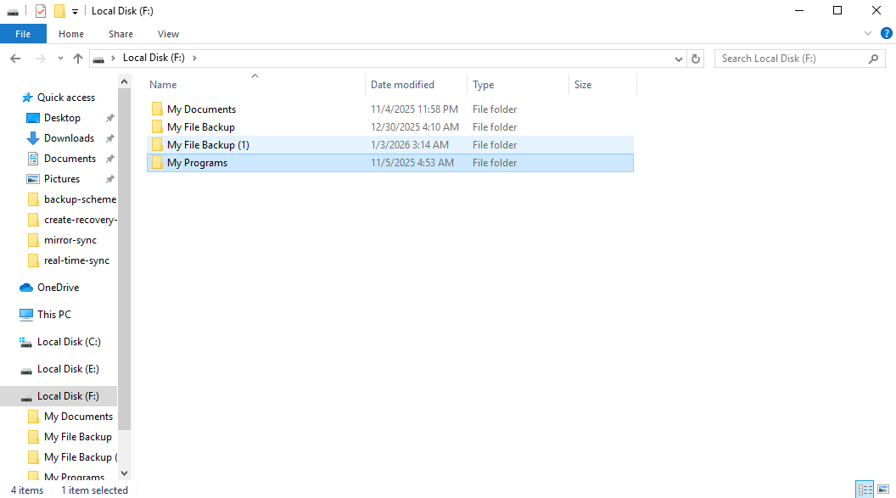Open the Help question mark icon
Image resolution: width=896 pixels, height=498 pixels.
click(x=887, y=34)
